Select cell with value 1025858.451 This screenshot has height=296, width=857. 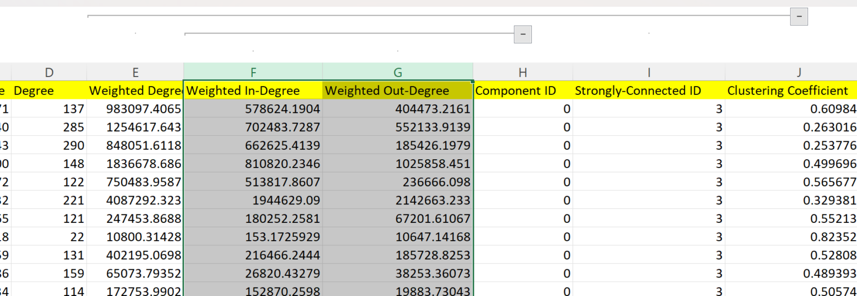coord(398,164)
